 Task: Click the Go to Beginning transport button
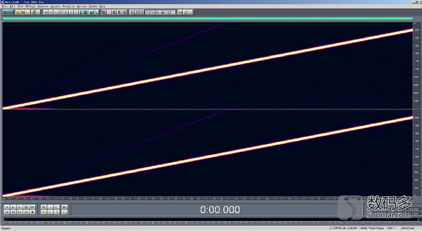pos(6,212)
